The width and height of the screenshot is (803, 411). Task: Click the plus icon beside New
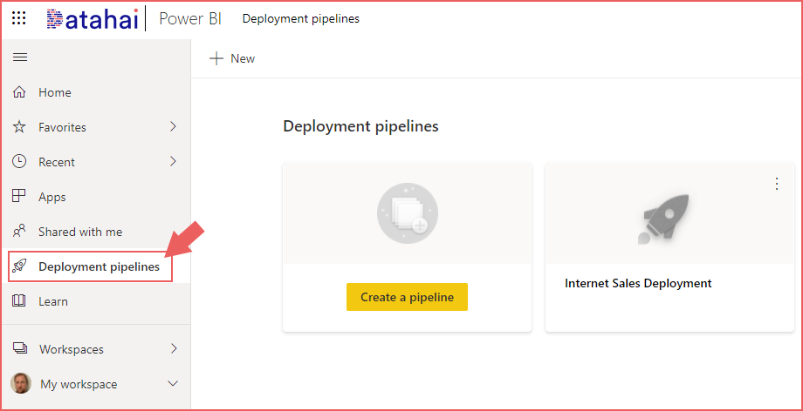pos(216,58)
